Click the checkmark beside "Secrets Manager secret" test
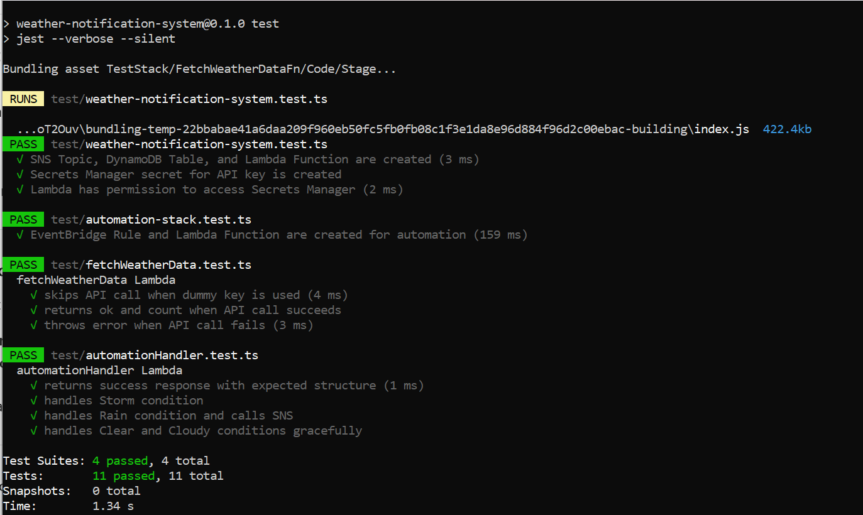Image resolution: width=863 pixels, height=515 pixels. tap(20, 175)
